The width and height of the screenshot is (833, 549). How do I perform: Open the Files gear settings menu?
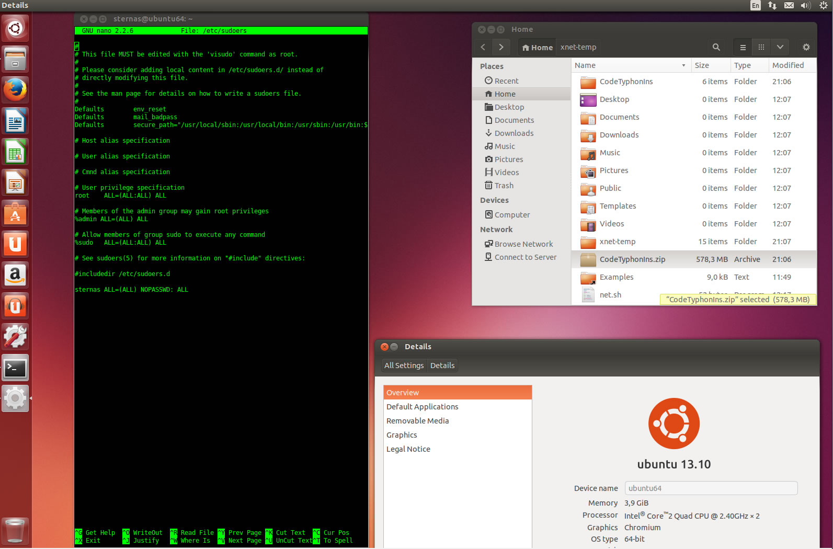click(x=806, y=47)
